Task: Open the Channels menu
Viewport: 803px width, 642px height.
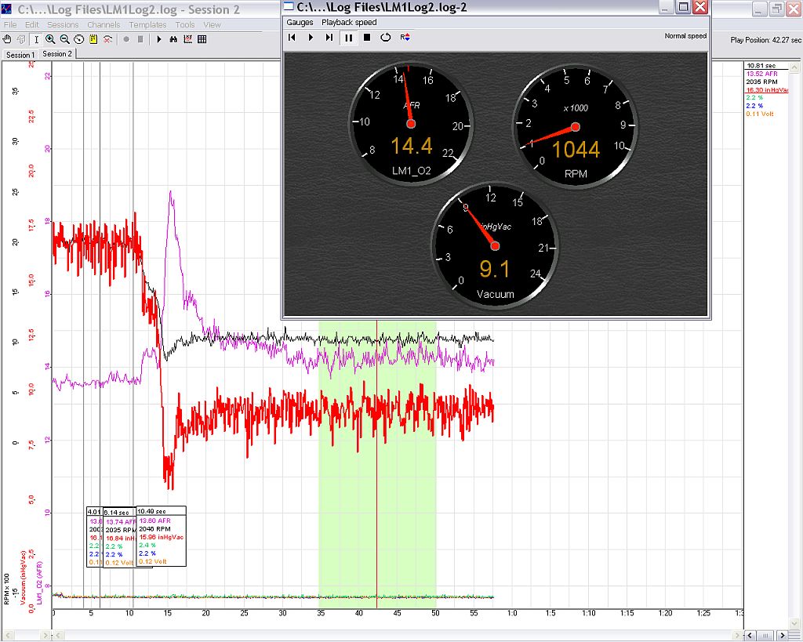Action: tap(104, 25)
